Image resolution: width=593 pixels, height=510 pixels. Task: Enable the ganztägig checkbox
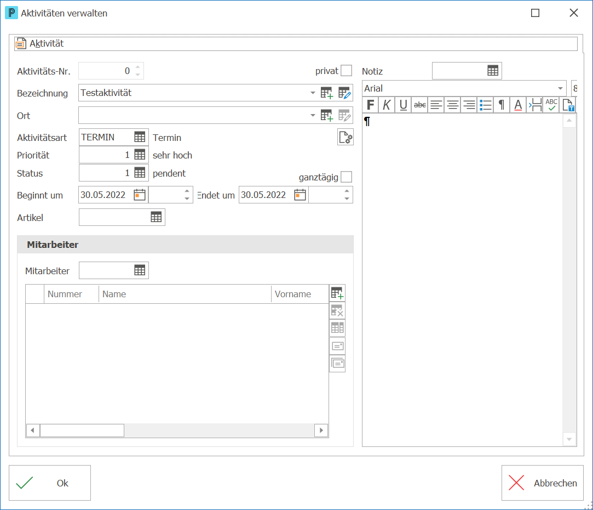[x=346, y=177]
